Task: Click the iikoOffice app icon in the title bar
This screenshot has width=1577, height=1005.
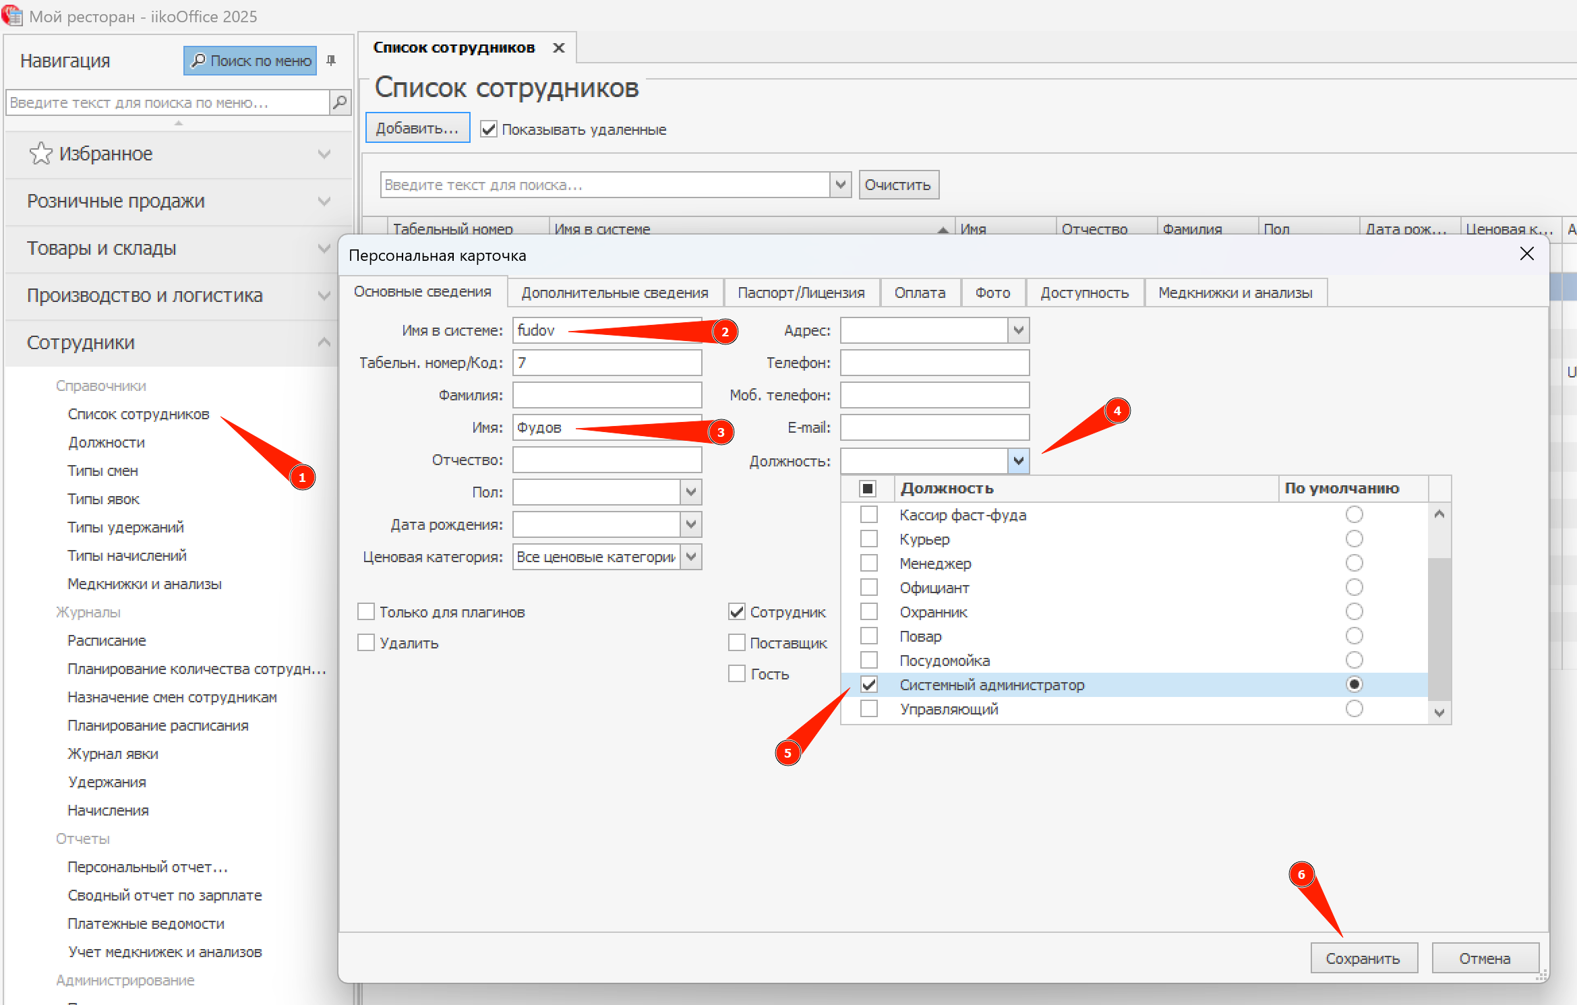Action: point(12,15)
